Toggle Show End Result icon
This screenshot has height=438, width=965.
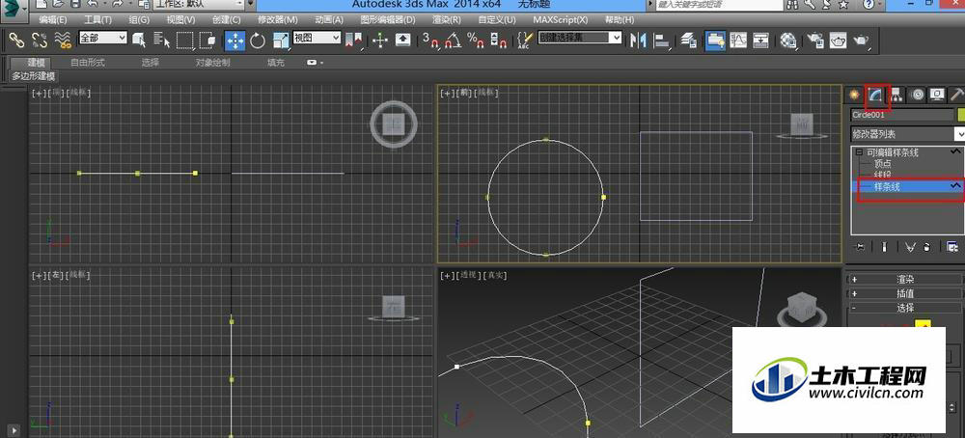pos(884,247)
